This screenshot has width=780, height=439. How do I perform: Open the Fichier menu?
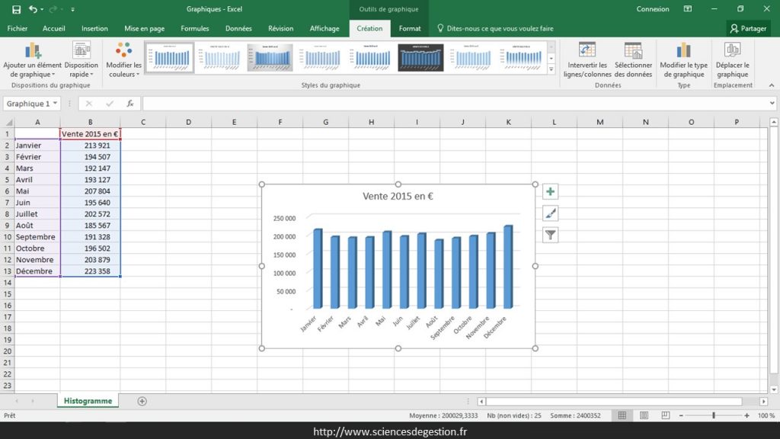click(17, 28)
